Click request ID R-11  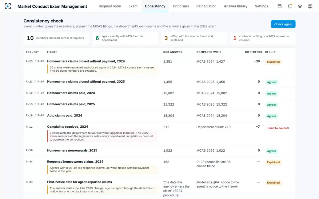coord(29,127)
